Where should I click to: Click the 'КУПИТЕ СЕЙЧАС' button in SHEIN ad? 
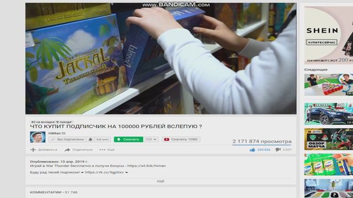pyautogui.click(x=322, y=42)
